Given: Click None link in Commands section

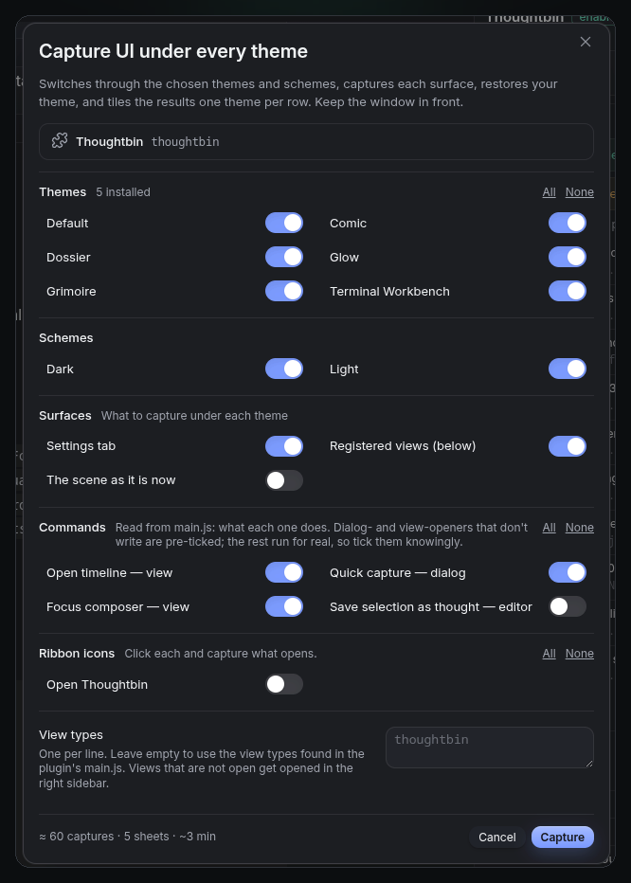Looking at the screenshot, I should [x=580, y=528].
